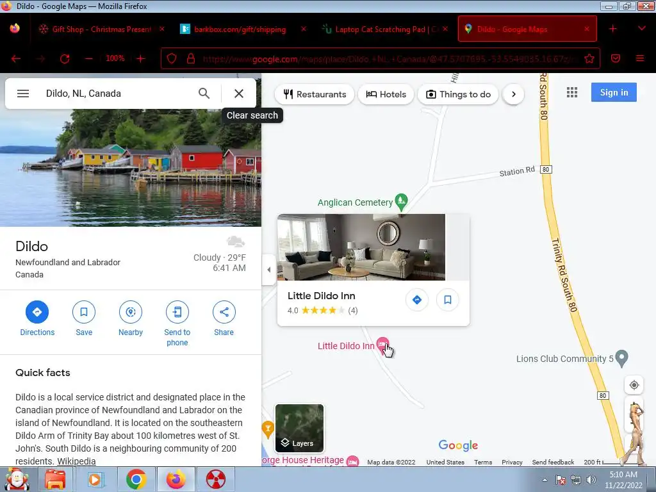Click the Lions Club Community map pin
This screenshot has width=656, height=492.
(621, 358)
